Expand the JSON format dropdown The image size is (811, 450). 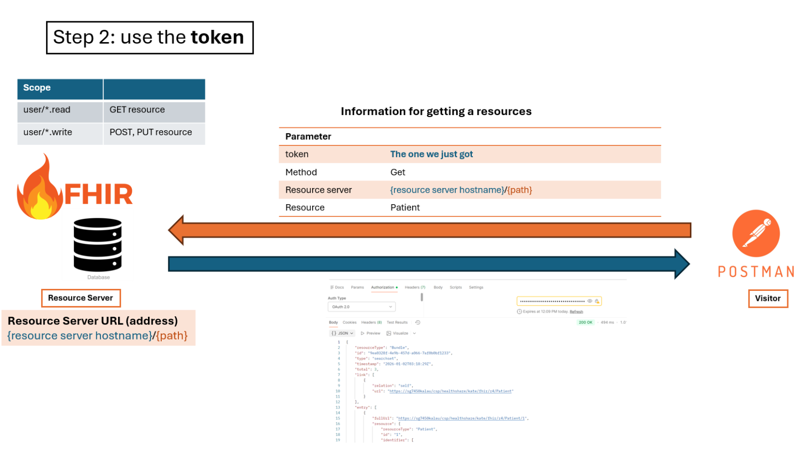(x=343, y=333)
